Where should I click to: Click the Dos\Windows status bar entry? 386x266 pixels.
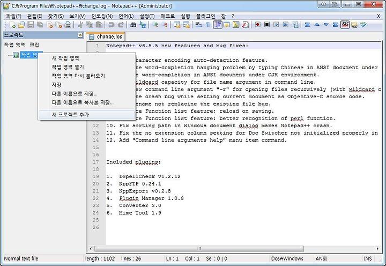coord(287,258)
